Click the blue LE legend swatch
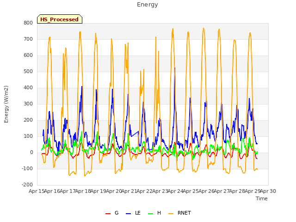 pos(128,213)
